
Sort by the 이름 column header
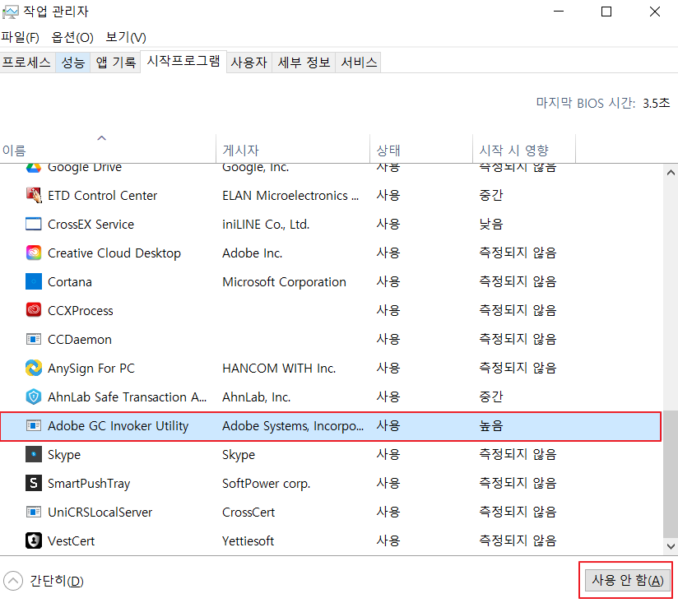tap(108, 149)
